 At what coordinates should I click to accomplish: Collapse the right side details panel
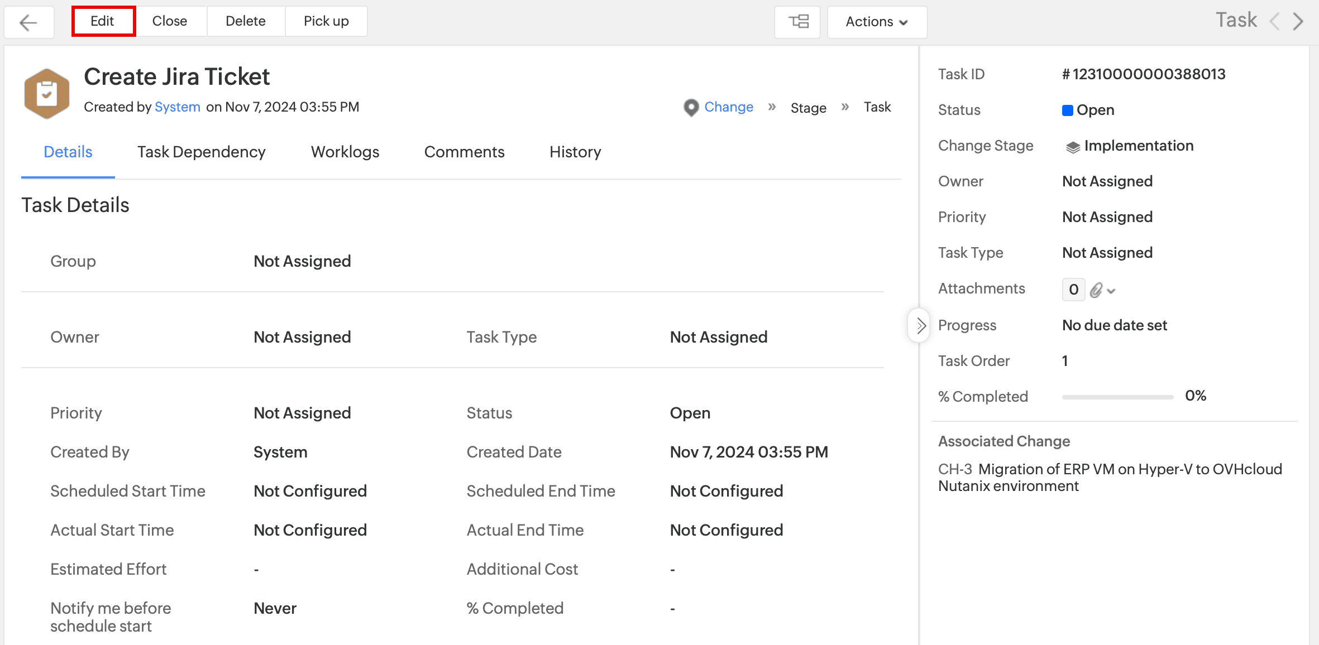pyautogui.click(x=920, y=325)
